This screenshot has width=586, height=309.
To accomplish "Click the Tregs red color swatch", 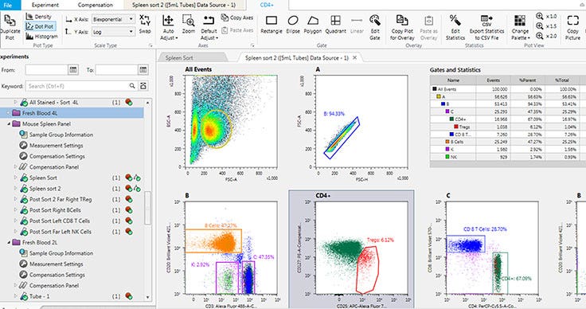I will coord(456,127).
